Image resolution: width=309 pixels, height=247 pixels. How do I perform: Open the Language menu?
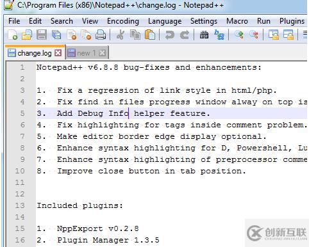[165, 21]
